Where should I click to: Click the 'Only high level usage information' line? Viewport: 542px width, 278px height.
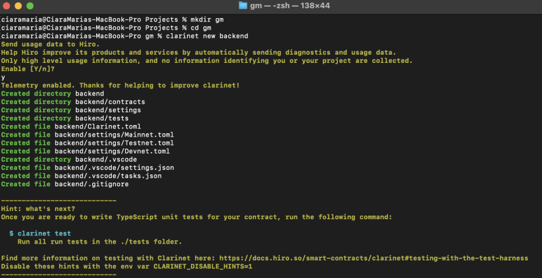pyautogui.click(x=207, y=61)
